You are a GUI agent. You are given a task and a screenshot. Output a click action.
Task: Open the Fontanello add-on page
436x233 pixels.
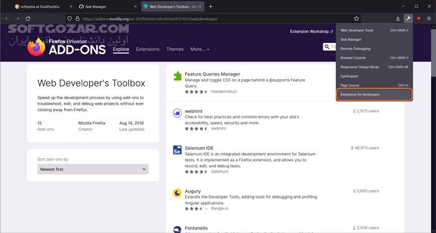coord(196,228)
